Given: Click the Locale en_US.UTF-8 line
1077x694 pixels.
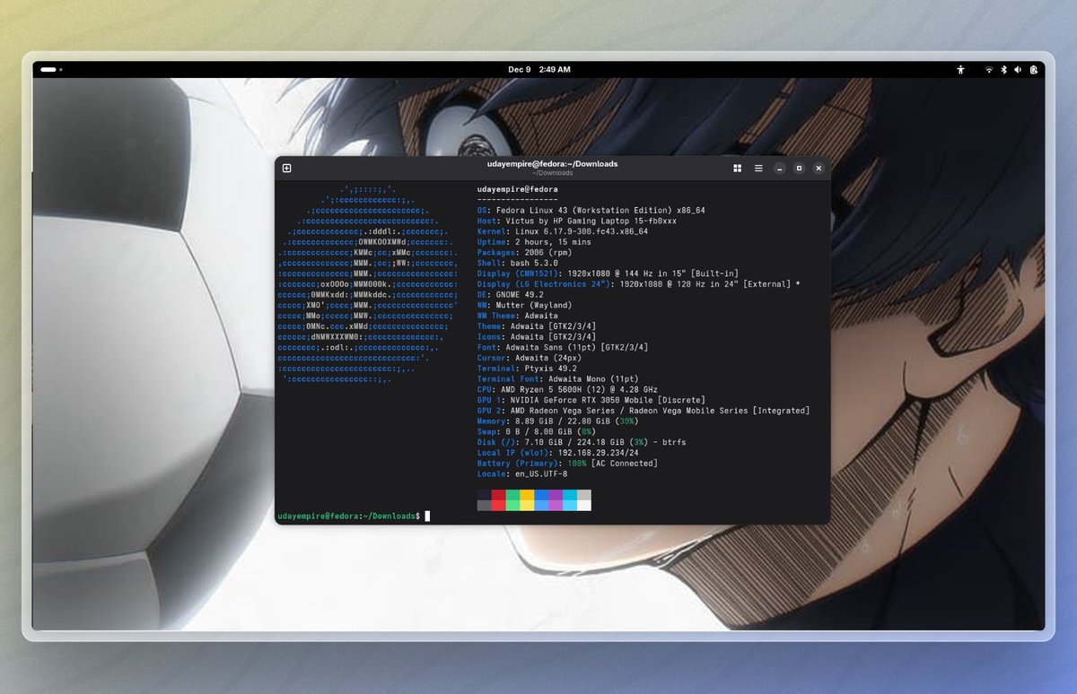Looking at the screenshot, I should pos(522,473).
